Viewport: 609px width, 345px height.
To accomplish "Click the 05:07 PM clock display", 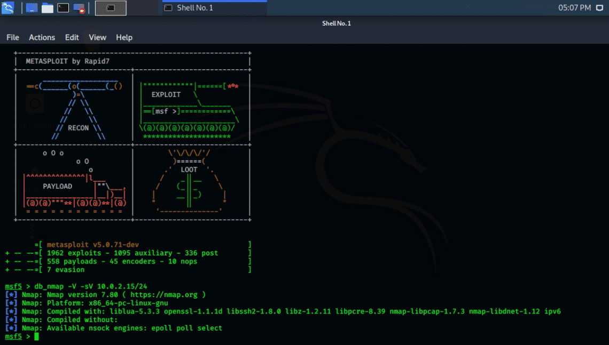I will click(574, 7).
